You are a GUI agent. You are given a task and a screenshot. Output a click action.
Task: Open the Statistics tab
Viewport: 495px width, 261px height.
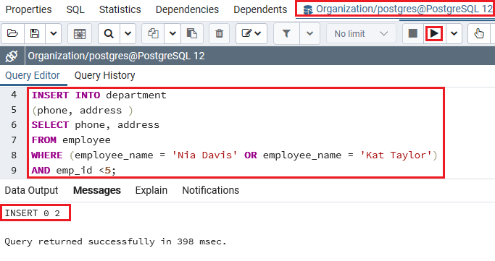tap(120, 9)
